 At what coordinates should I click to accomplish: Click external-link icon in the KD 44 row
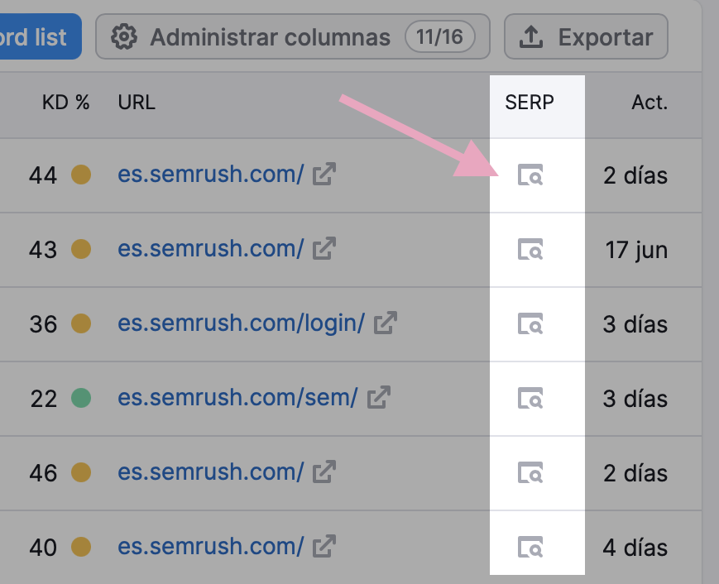point(324,174)
